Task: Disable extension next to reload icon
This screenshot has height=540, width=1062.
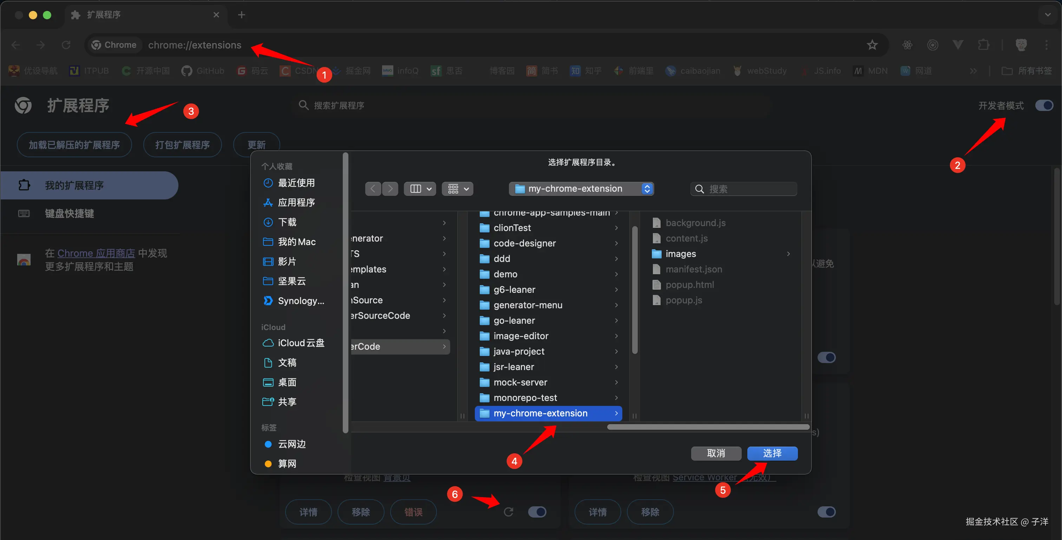Action: tap(537, 512)
